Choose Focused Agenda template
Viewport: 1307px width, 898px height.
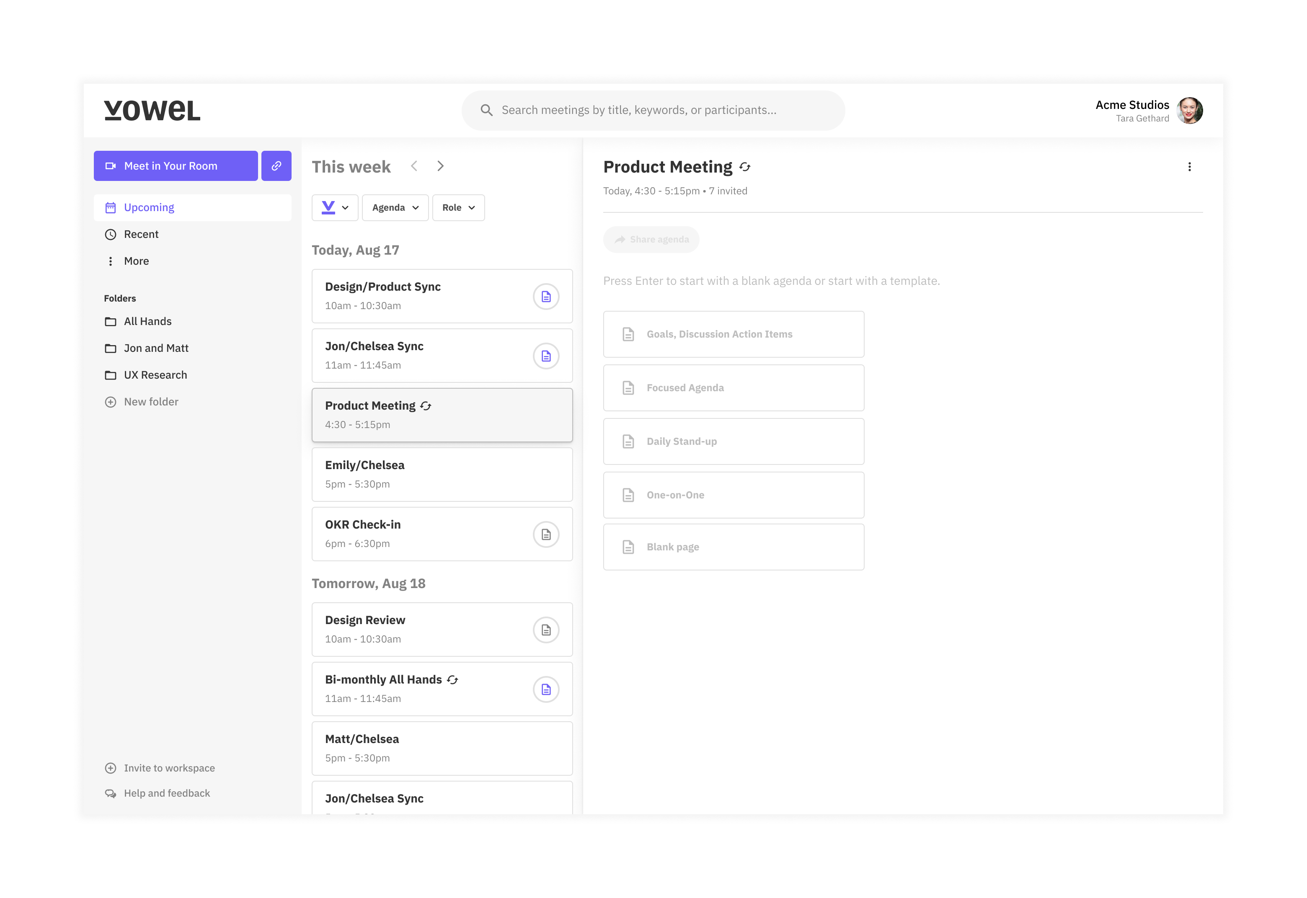click(734, 388)
